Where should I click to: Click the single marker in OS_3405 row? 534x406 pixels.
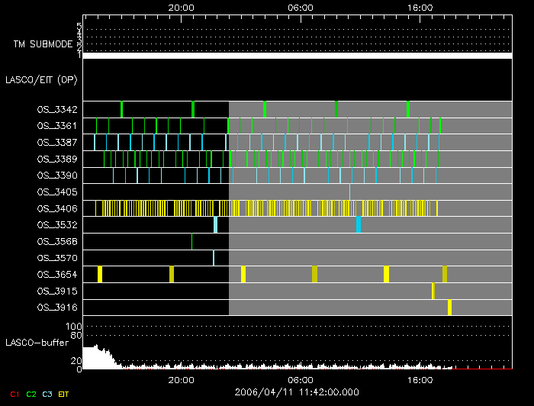tap(349, 192)
